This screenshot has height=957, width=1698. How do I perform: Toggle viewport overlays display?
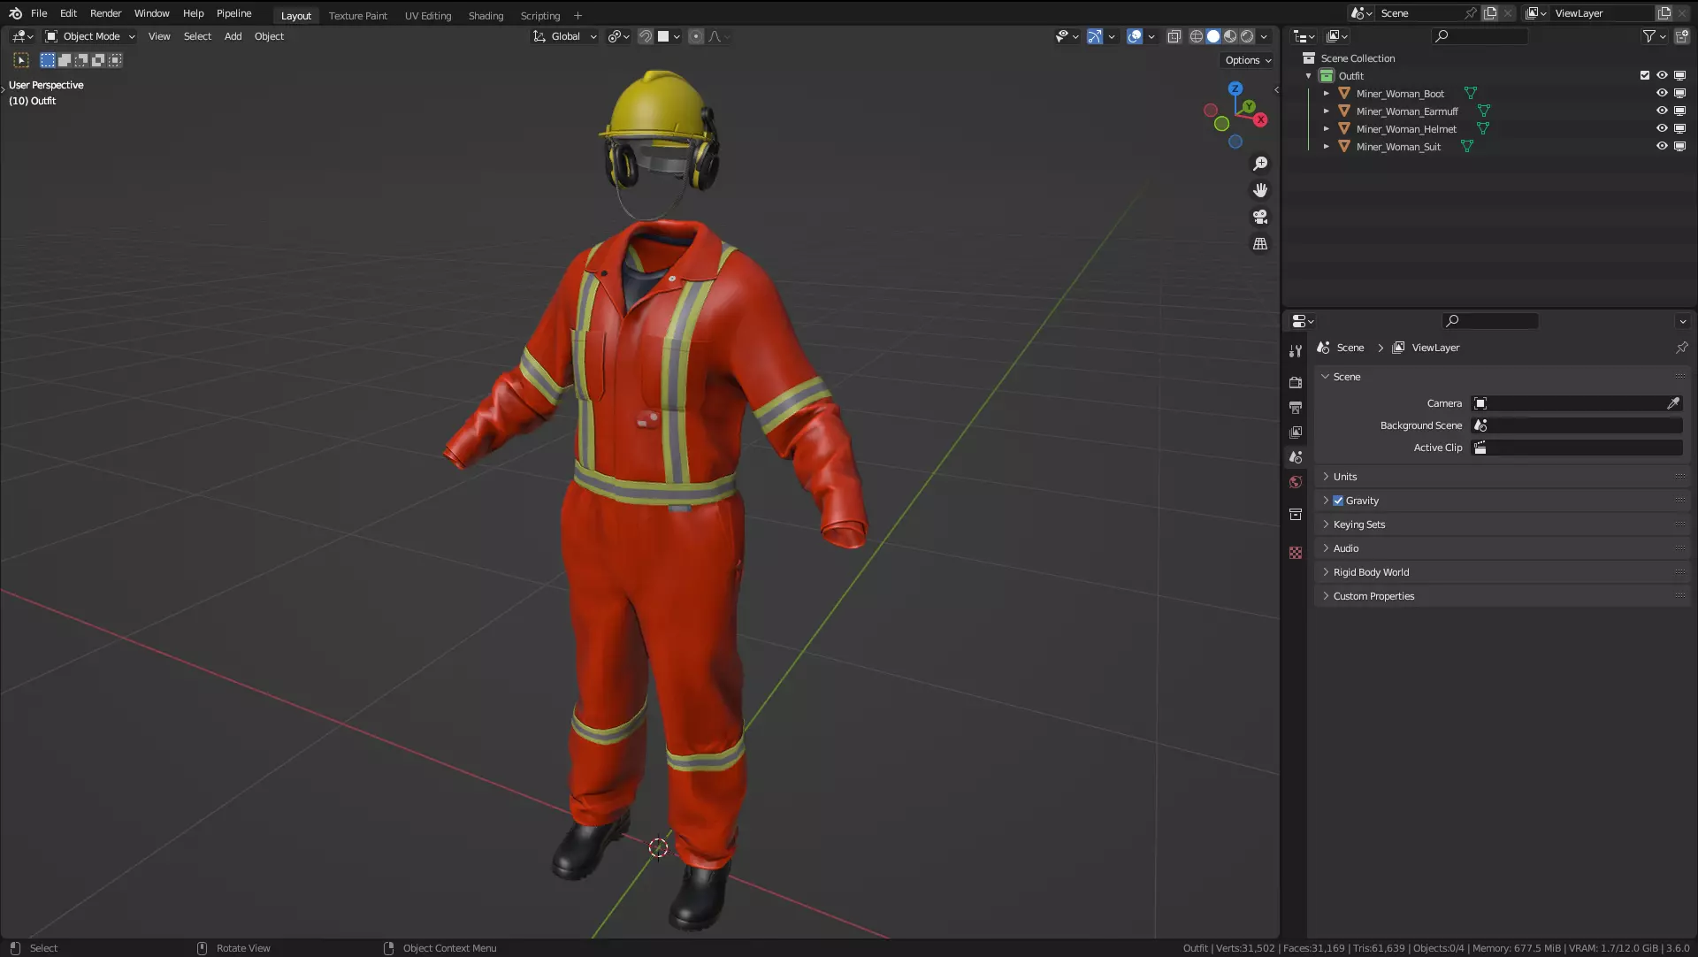coord(1135,36)
